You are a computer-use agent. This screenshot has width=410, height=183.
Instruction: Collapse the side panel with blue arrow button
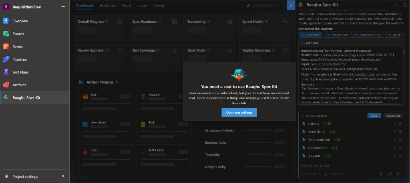pyautogui.click(x=291, y=5)
